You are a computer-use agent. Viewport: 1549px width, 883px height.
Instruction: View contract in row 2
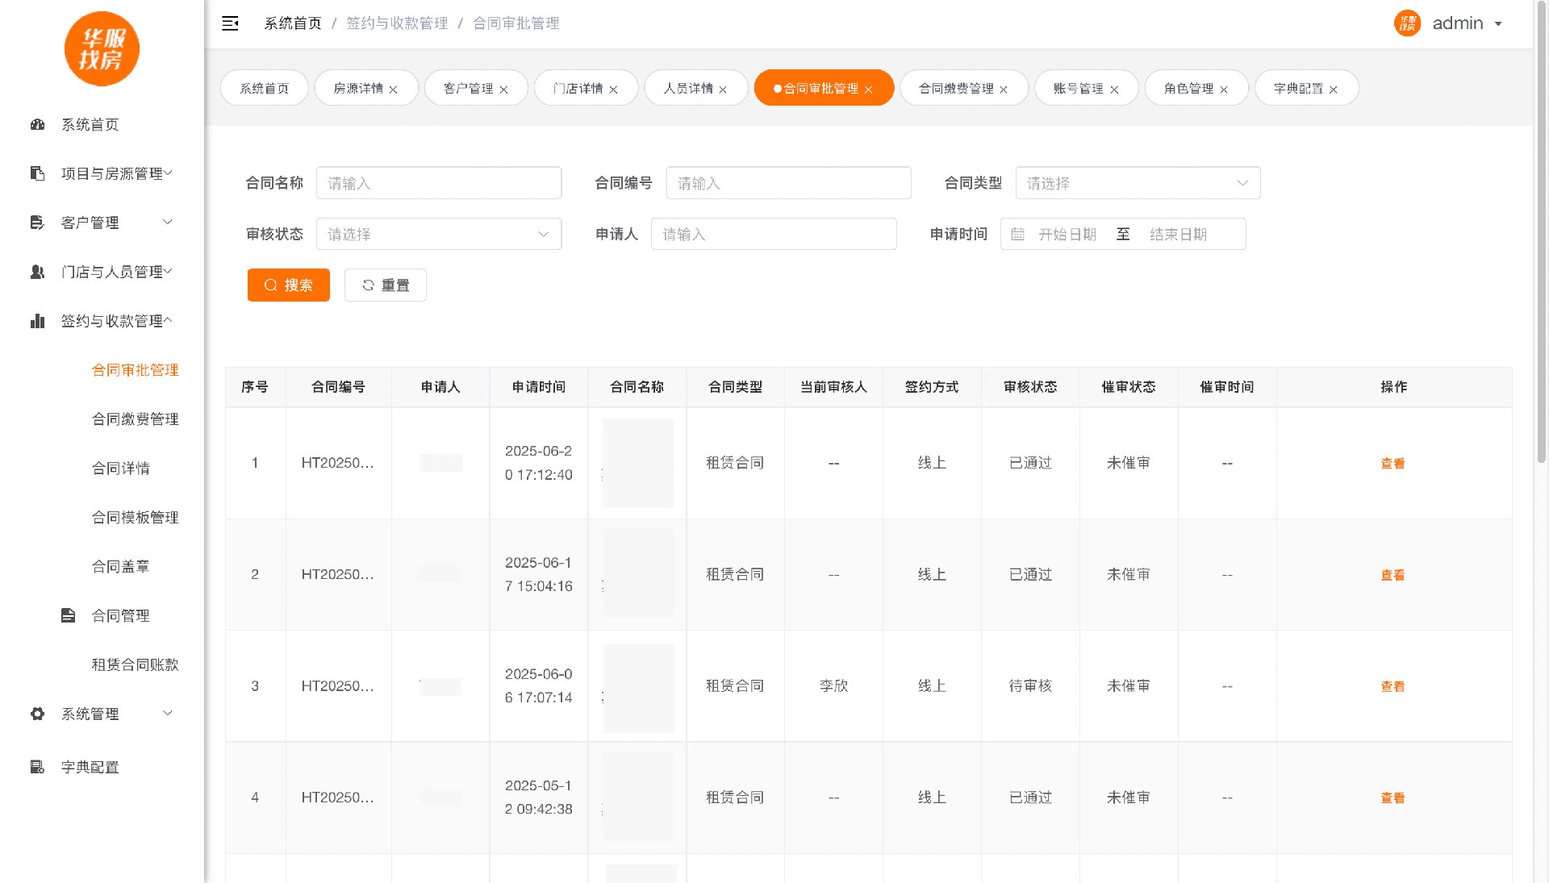1392,575
